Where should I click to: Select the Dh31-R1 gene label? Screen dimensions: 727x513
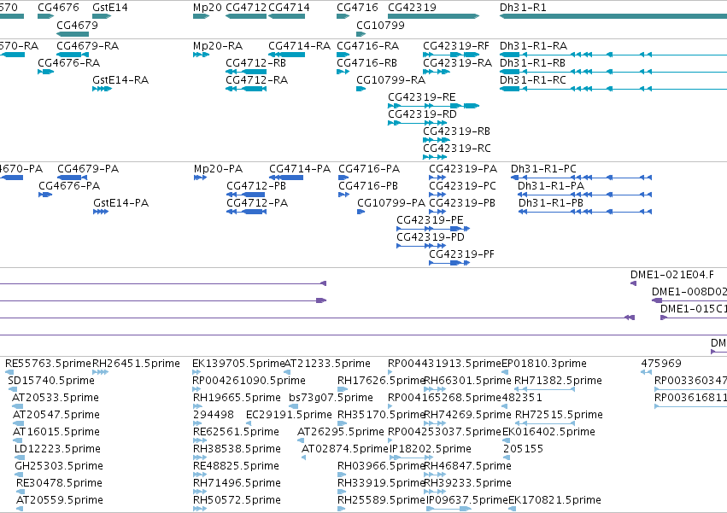point(523,8)
